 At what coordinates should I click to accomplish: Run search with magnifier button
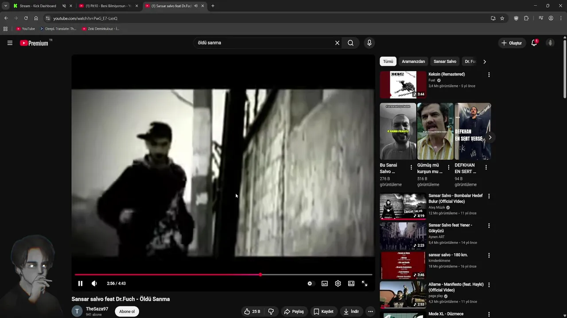(x=350, y=43)
